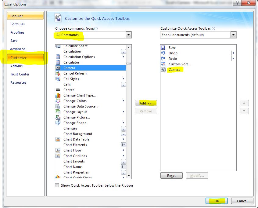
Task: Enable Show Quick Access Toolbar below the Ribbon
Action: [57, 185]
